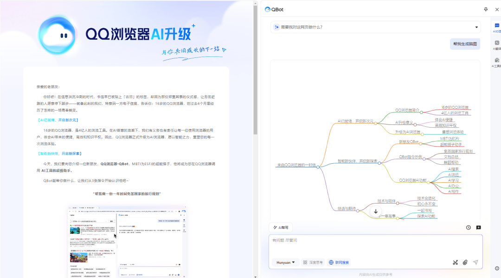Click the AI办公 leaf node

pos(453,185)
